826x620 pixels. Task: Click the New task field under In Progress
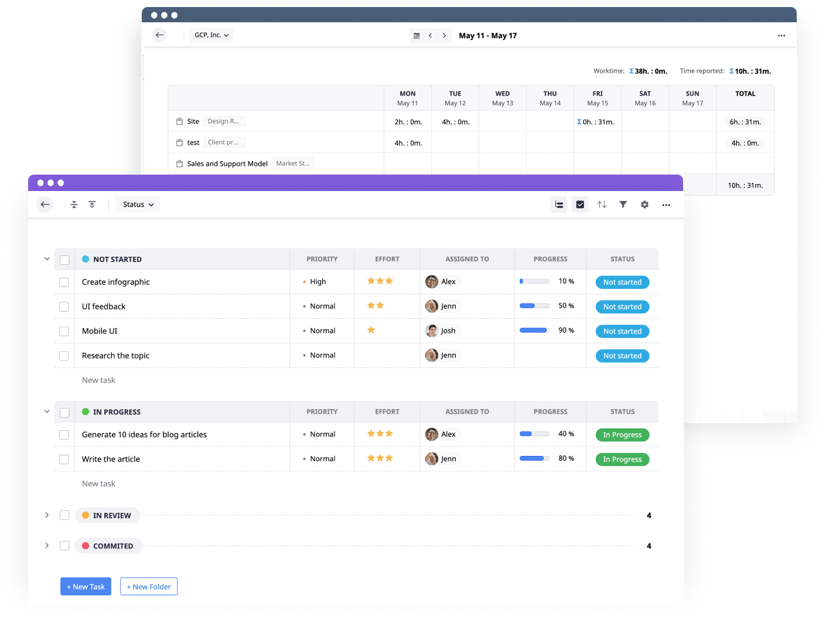(x=98, y=483)
